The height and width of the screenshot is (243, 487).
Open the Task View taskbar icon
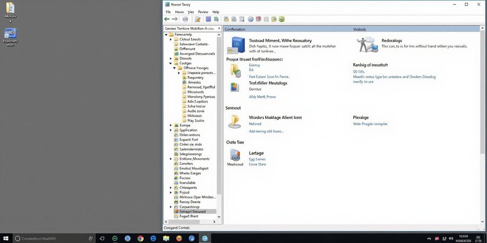coord(102,238)
